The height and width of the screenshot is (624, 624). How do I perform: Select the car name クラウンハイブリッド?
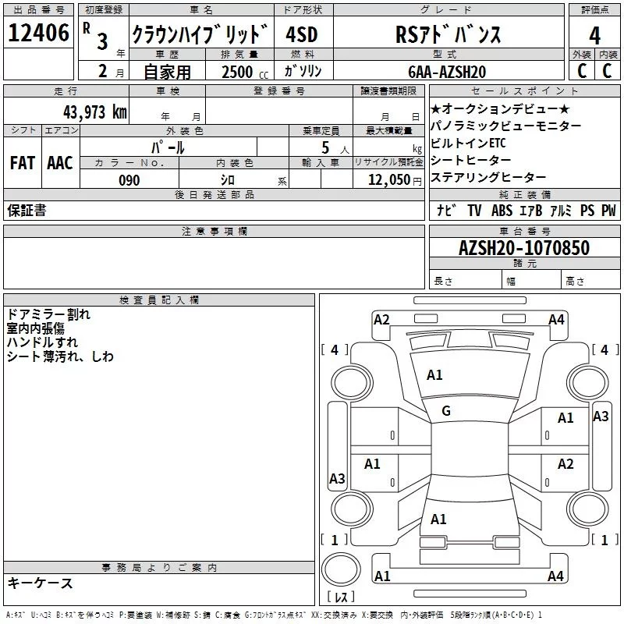click(200, 35)
